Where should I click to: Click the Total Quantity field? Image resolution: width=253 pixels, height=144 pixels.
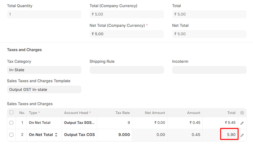point(44,14)
